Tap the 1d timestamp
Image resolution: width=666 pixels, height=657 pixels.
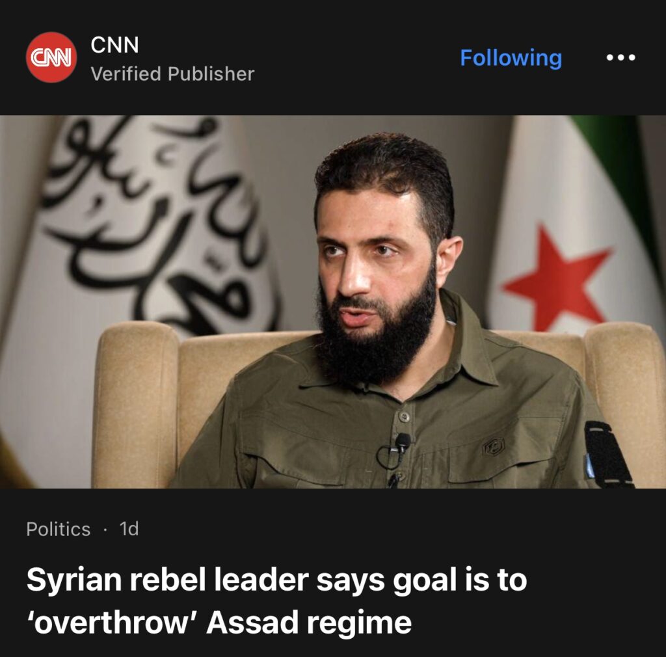(x=129, y=529)
